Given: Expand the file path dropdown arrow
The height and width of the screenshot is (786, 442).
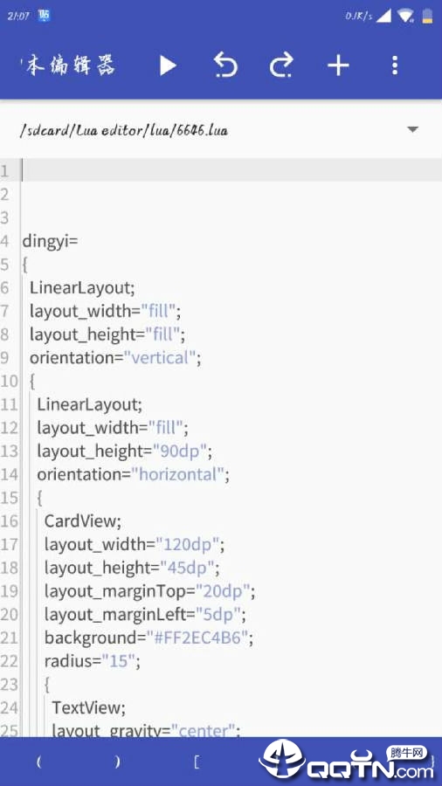Looking at the screenshot, I should pyautogui.click(x=412, y=129).
